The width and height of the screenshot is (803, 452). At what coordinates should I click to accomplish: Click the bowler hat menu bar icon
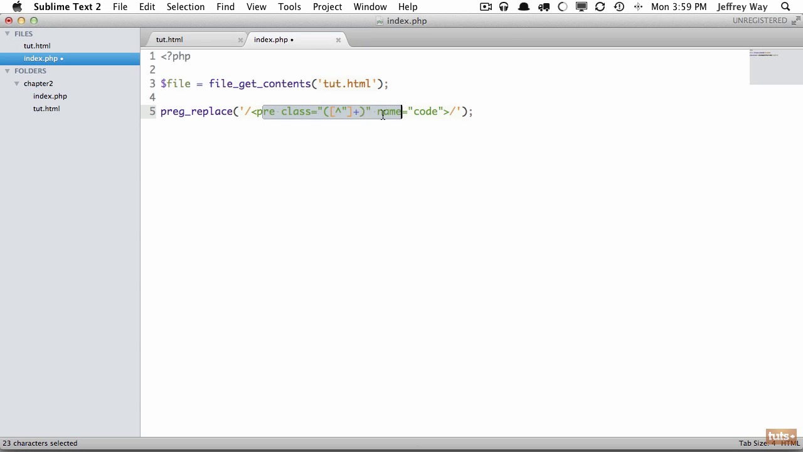coord(523,7)
